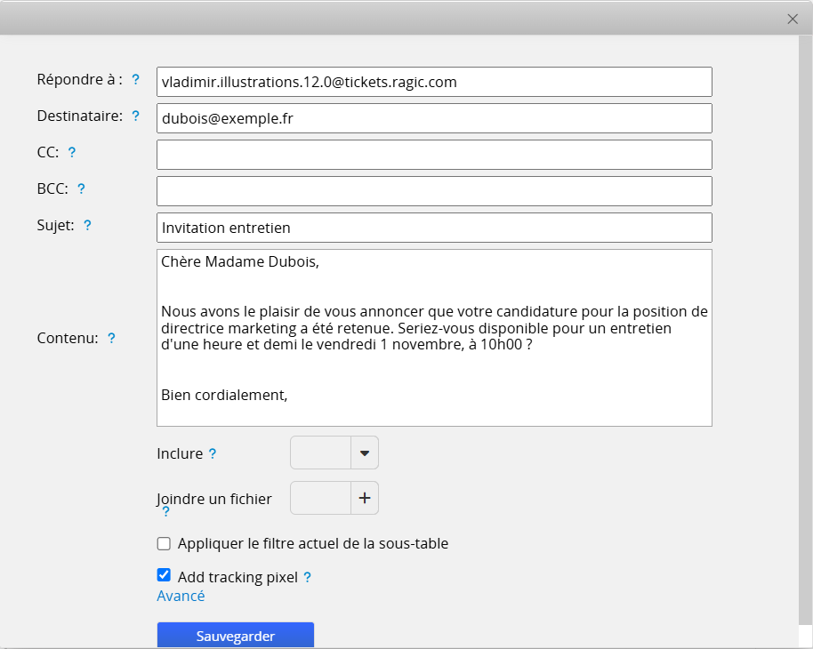Open help for the Inclure option
The height and width of the screenshot is (649, 813).
click(x=213, y=454)
